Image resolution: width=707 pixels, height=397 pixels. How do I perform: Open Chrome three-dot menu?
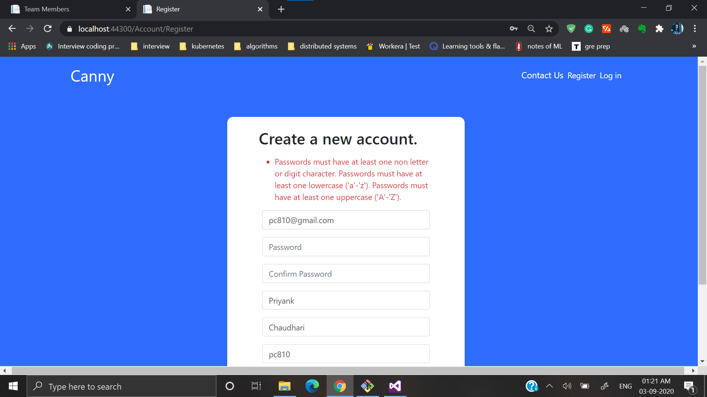click(695, 29)
